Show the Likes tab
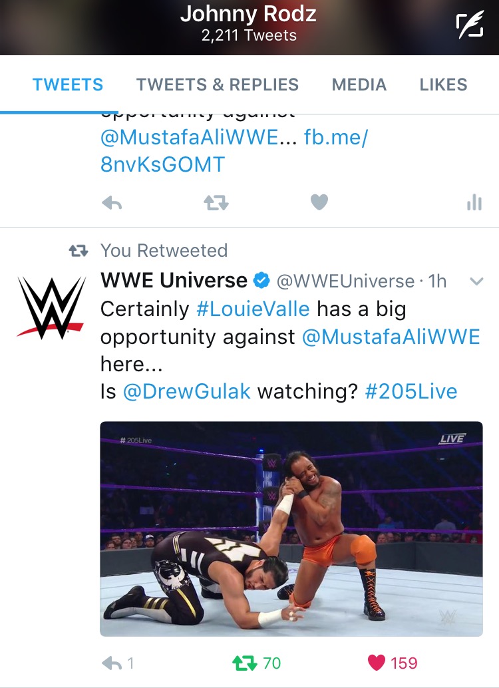The width and height of the screenshot is (499, 688). (x=443, y=85)
